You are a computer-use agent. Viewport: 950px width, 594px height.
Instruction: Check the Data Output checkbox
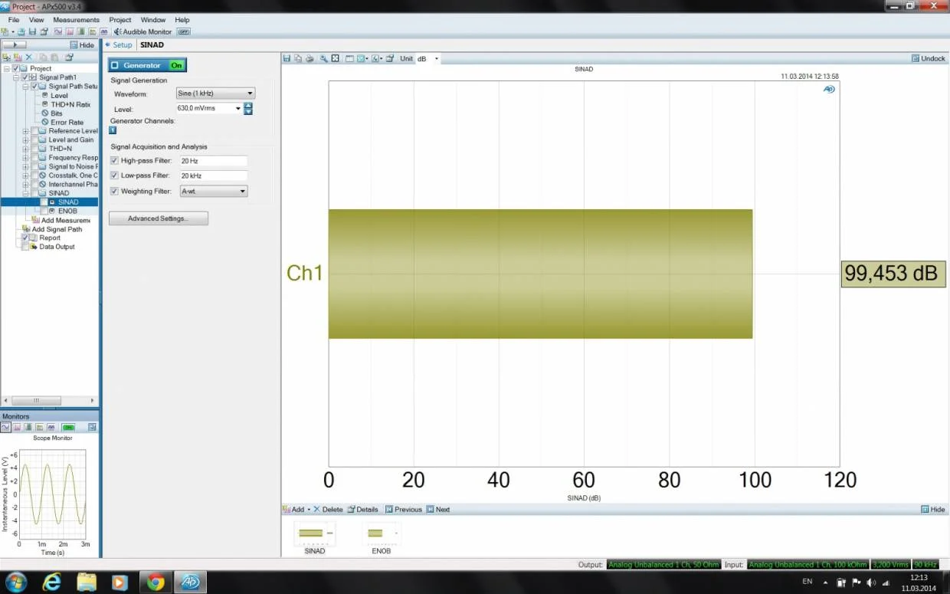tap(25, 247)
